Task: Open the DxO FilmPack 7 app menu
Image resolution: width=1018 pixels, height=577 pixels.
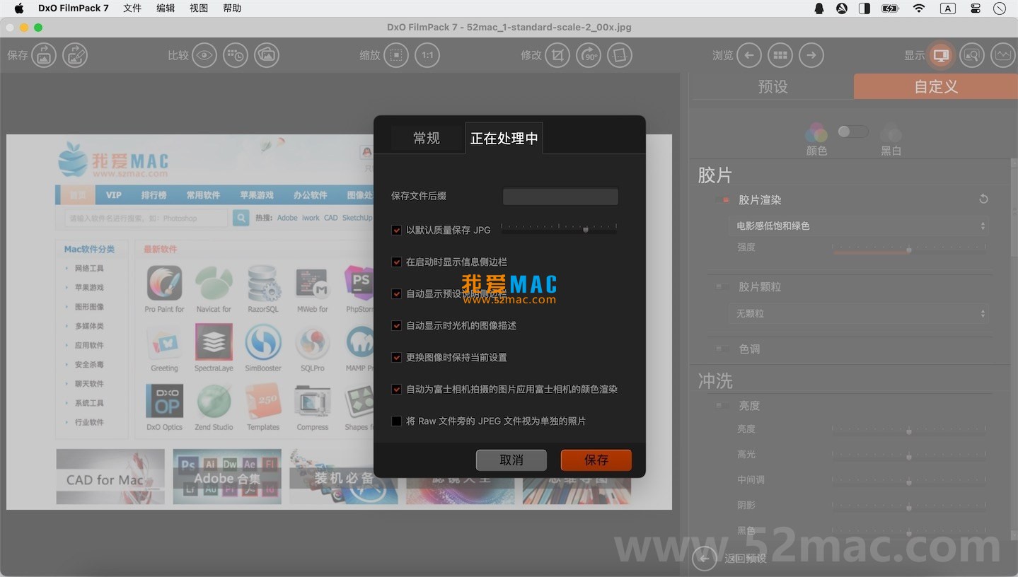Action: [x=74, y=8]
